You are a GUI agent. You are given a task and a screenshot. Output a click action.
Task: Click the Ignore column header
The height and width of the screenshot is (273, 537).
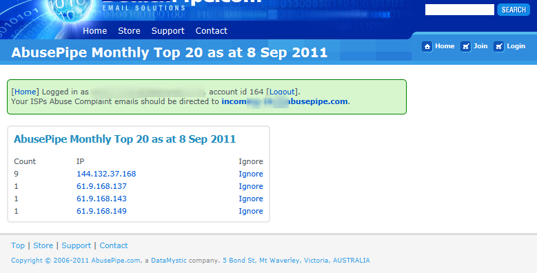(251, 162)
